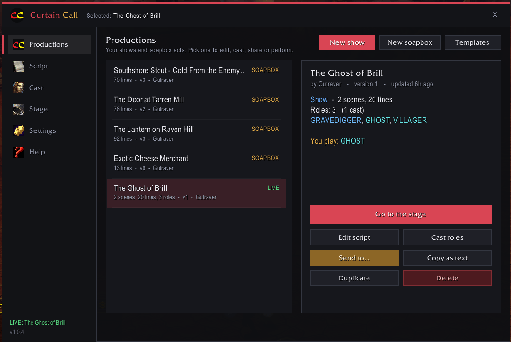Close the Curtain Call window
This screenshot has width=511, height=342.
(495, 15)
